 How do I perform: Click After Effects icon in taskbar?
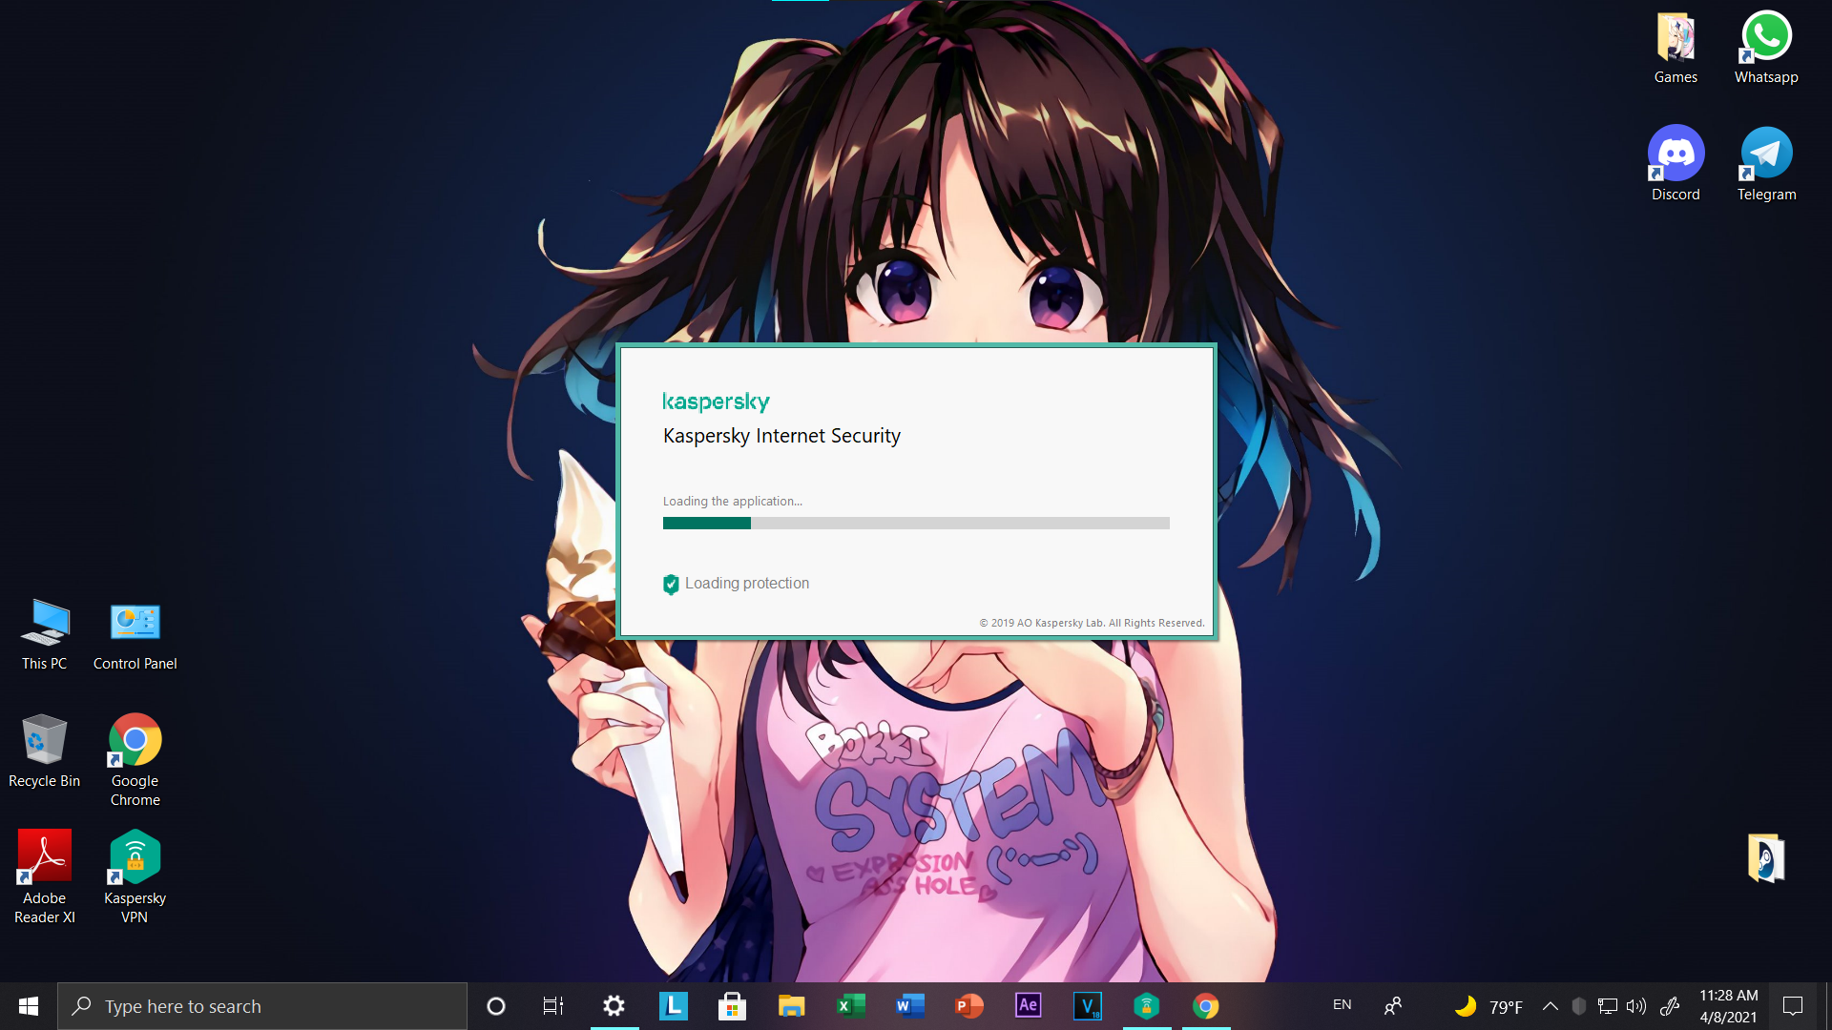(1028, 1005)
